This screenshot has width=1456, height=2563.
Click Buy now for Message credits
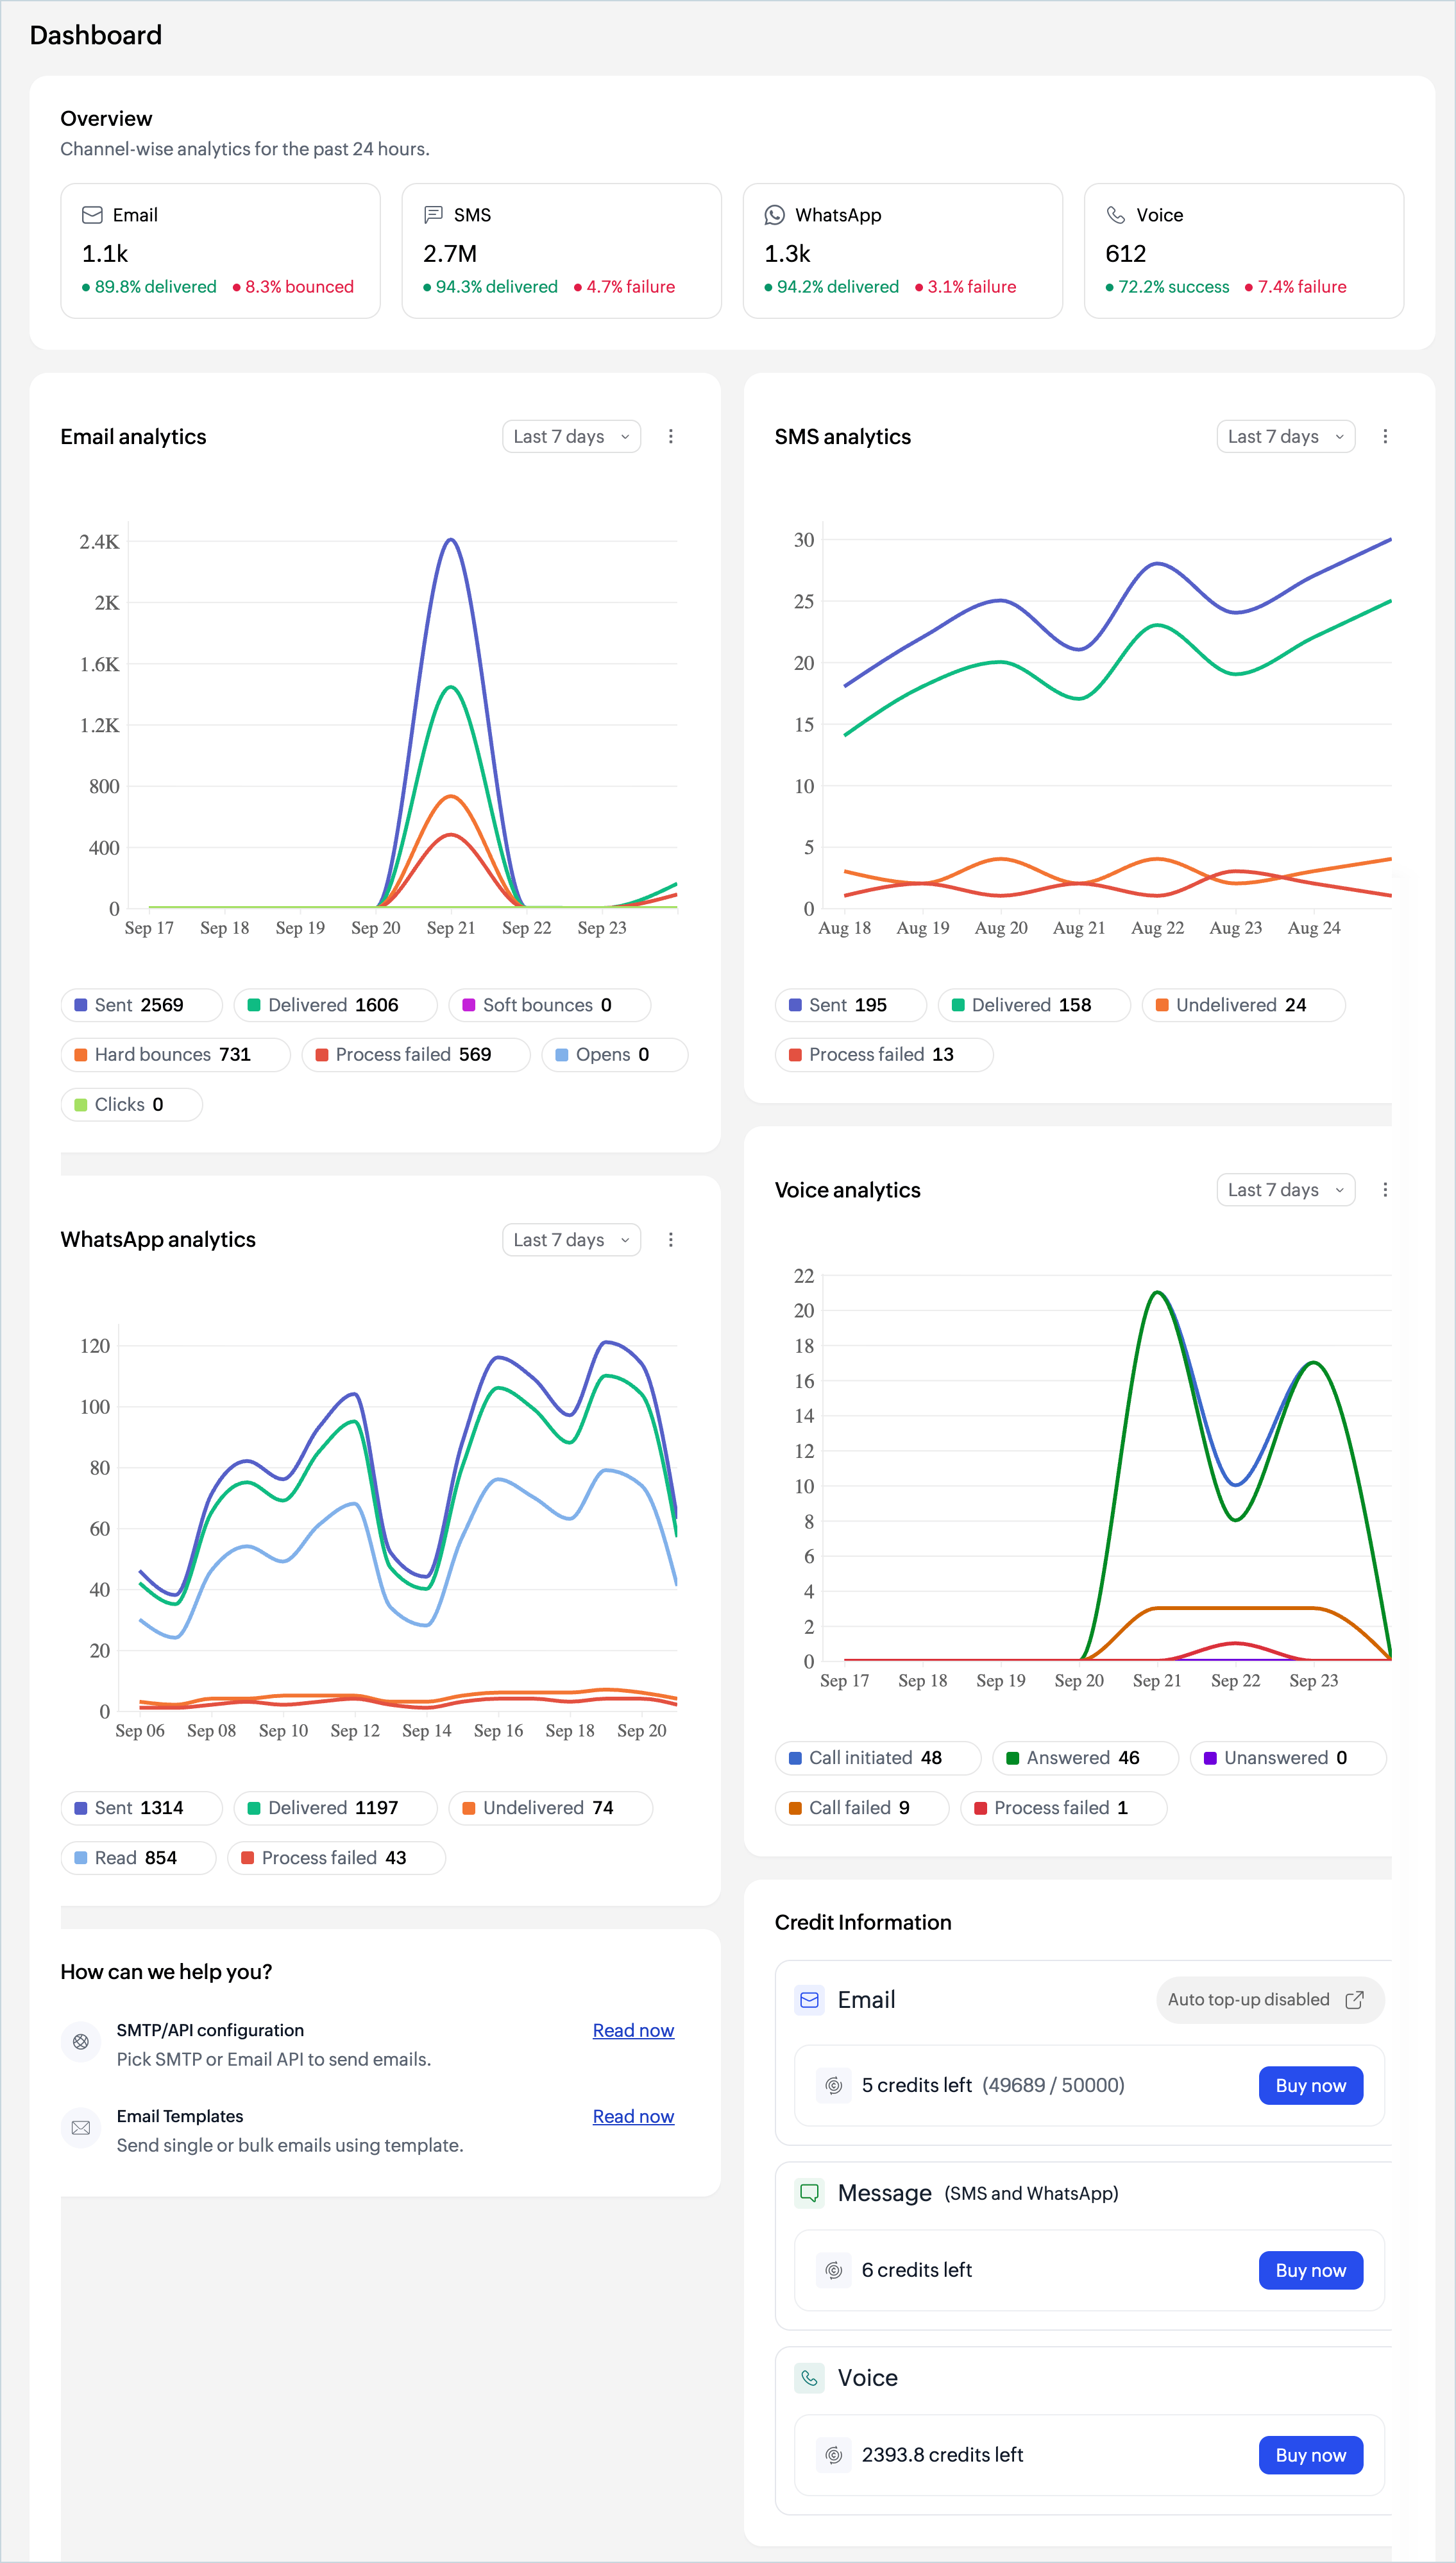[1310, 2270]
